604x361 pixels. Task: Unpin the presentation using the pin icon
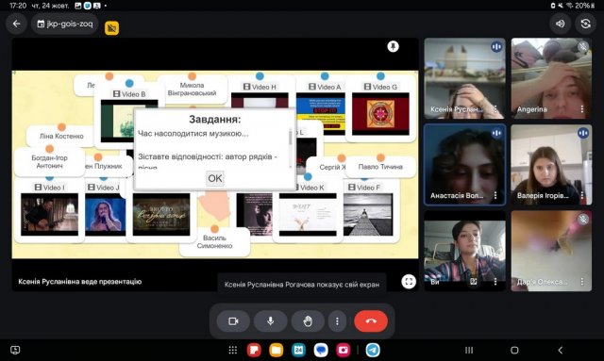393,46
